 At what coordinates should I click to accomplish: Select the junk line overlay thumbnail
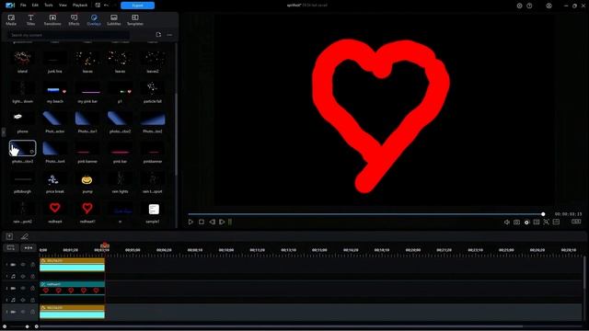55,59
